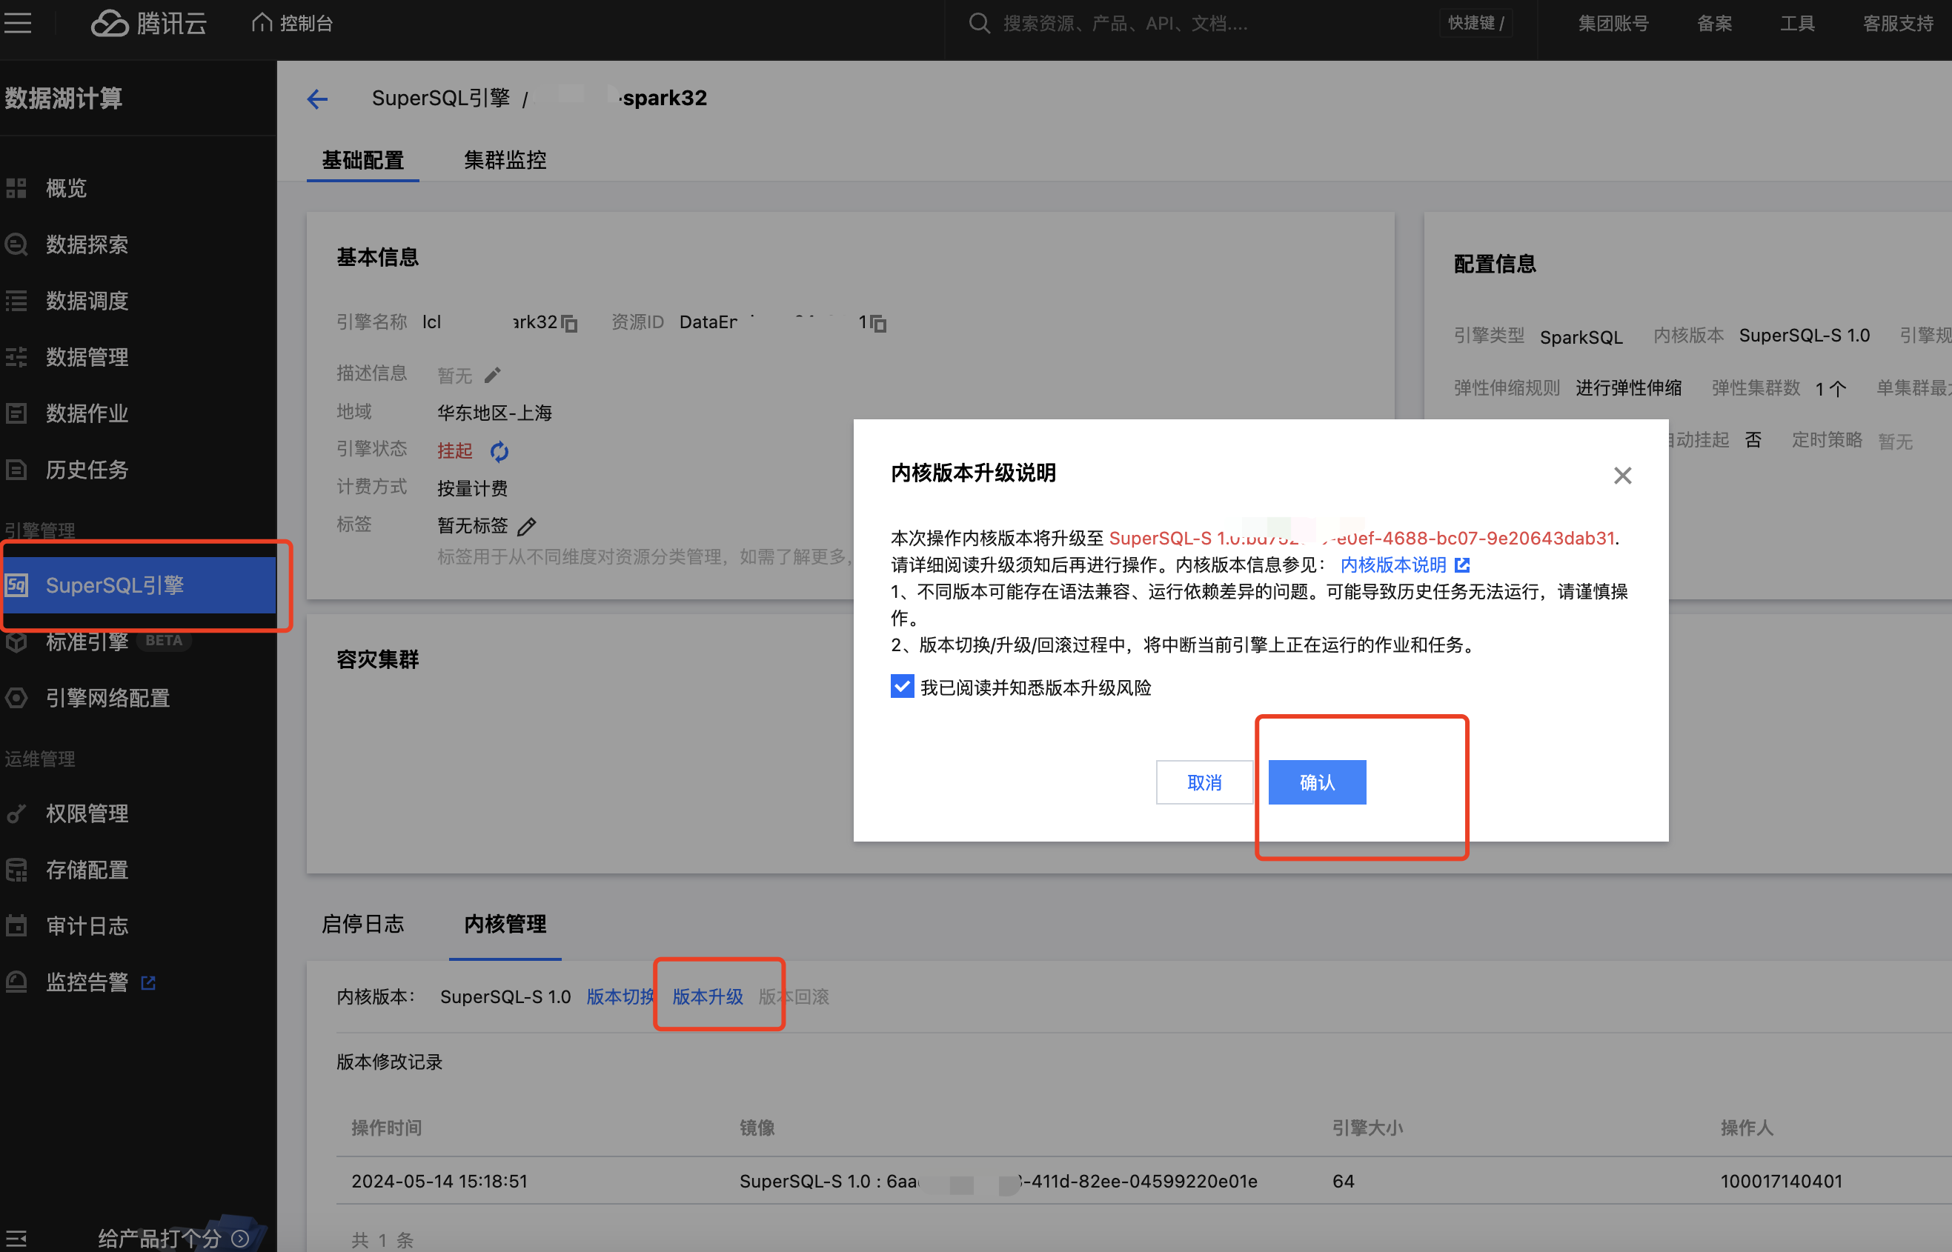Viewport: 1952px width, 1252px height.
Task: Click the search magnifier icon in the top bar
Action: [x=979, y=23]
